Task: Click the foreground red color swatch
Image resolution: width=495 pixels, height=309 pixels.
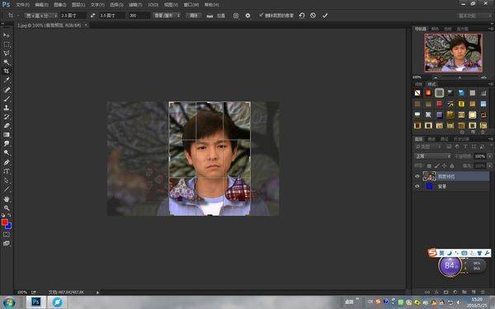Action: pos(4,222)
